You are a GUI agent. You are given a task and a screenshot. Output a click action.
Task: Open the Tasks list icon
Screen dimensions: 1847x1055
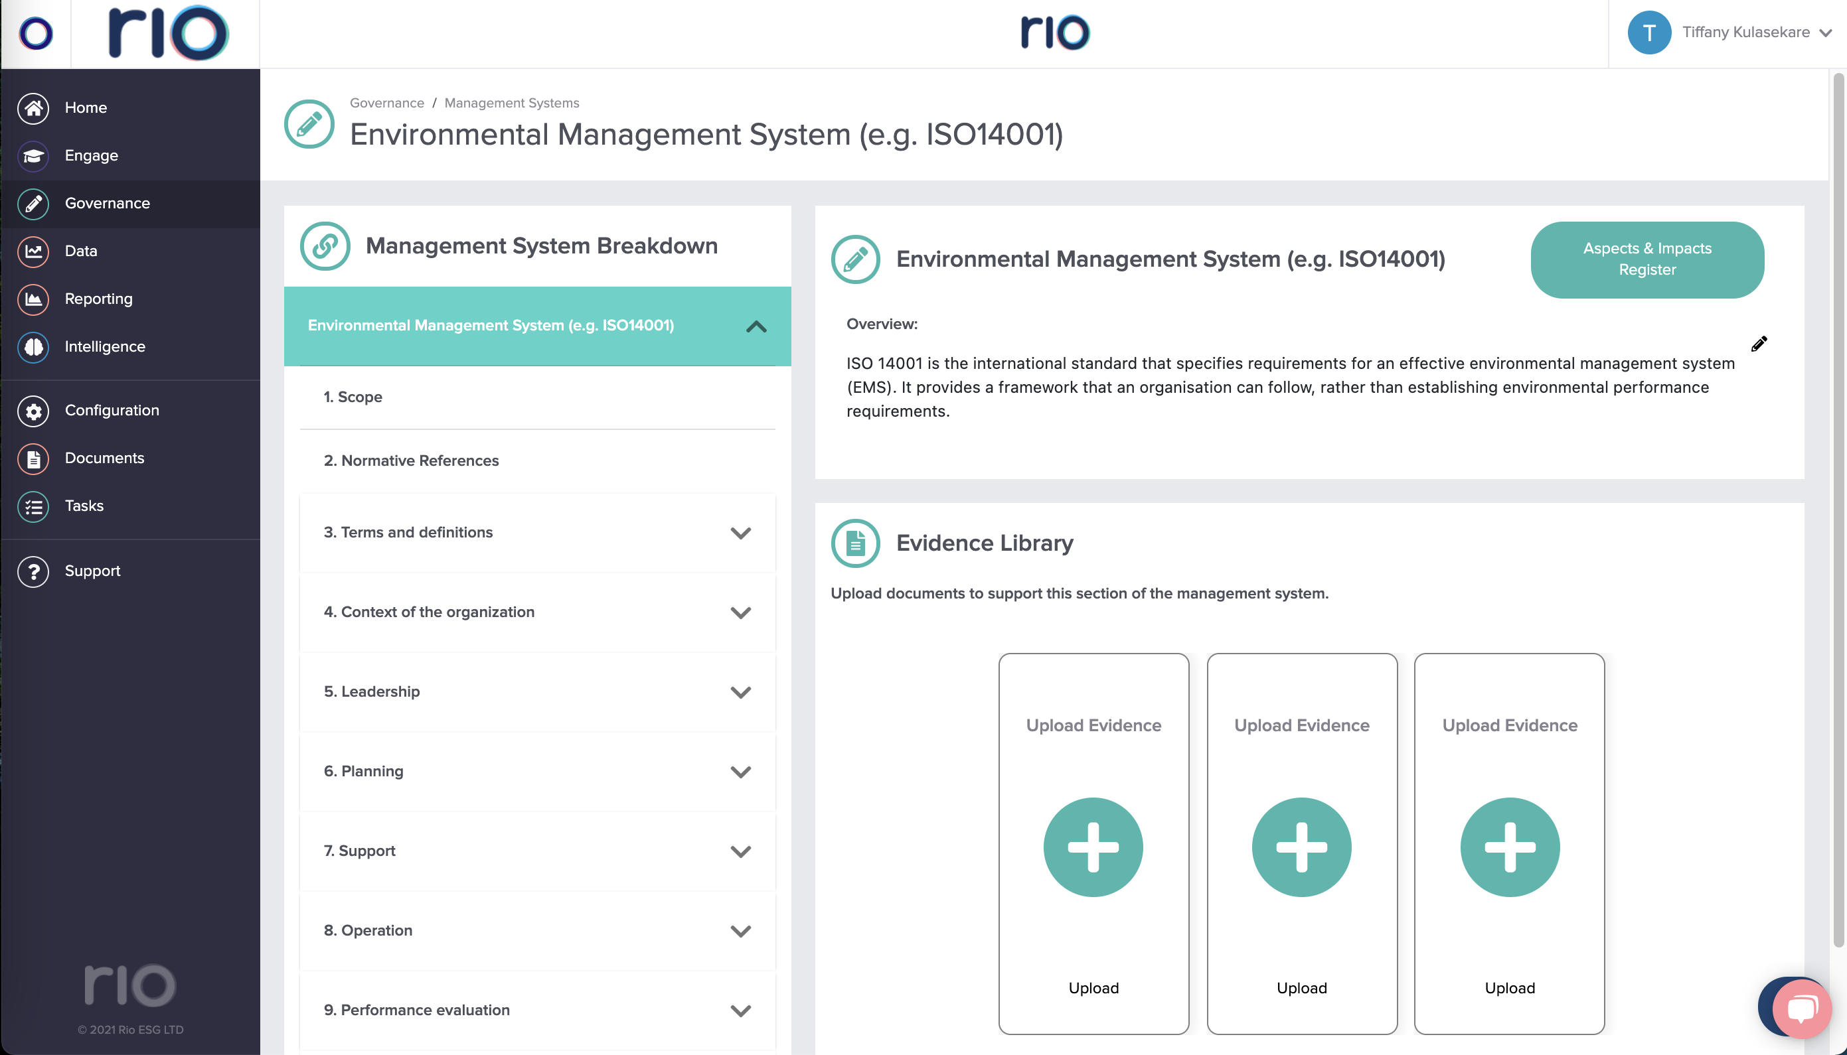click(x=33, y=506)
